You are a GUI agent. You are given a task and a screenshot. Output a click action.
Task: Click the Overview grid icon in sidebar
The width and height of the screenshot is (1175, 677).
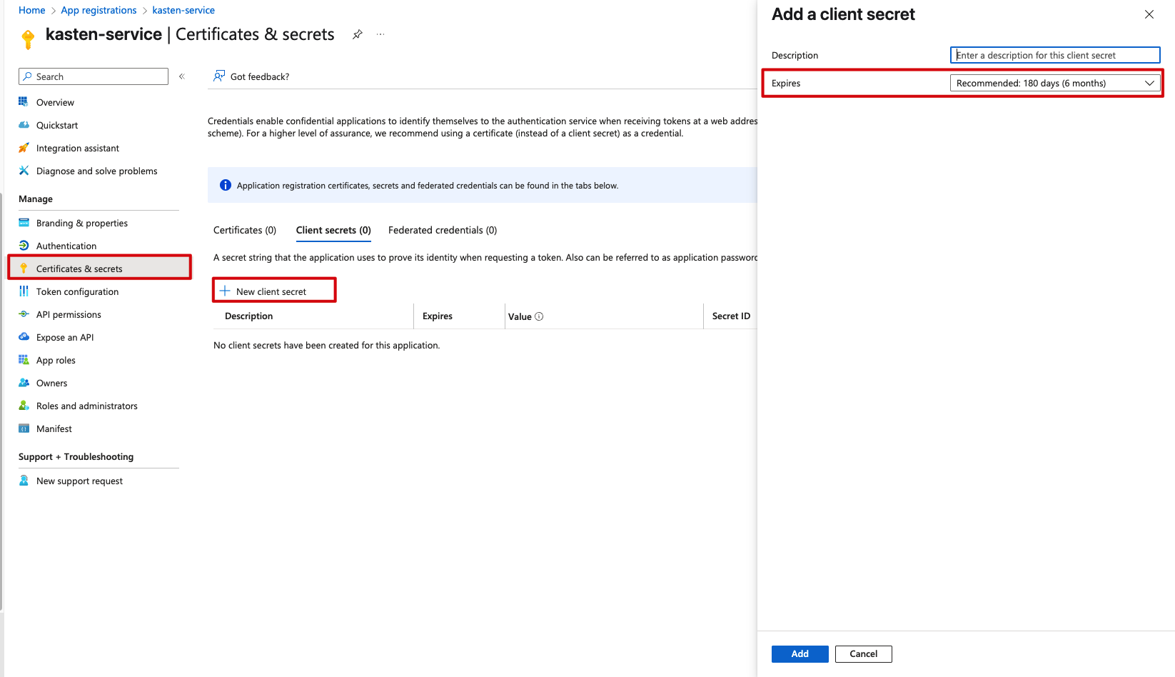[x=24, y=102]
